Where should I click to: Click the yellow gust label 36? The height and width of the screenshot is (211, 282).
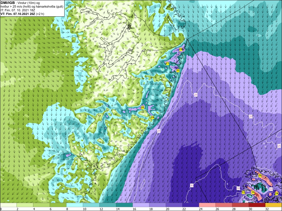pyautogui.click(x=260, y=175)
